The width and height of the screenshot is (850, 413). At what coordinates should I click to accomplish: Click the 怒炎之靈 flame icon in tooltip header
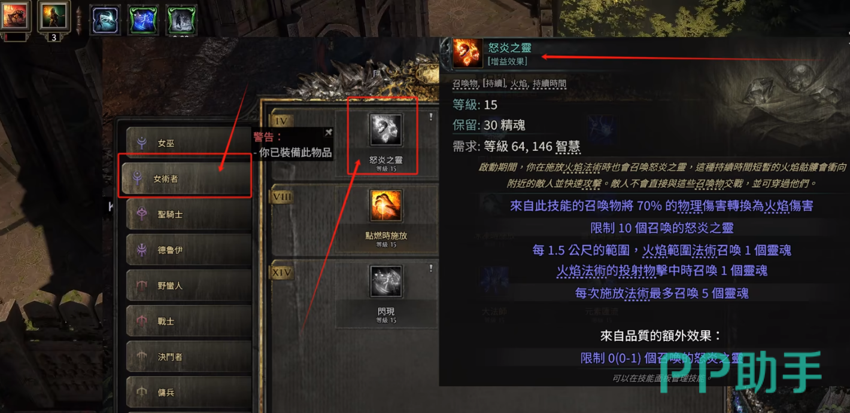point(467,53)
